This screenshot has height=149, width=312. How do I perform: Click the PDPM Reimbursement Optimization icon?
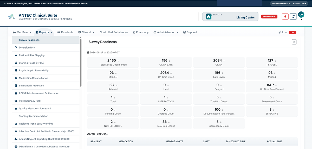click(16, 93)
